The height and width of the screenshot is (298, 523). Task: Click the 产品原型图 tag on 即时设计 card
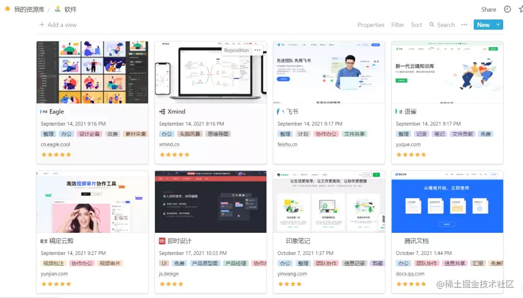pyautogui.click(x=205, y=263)
